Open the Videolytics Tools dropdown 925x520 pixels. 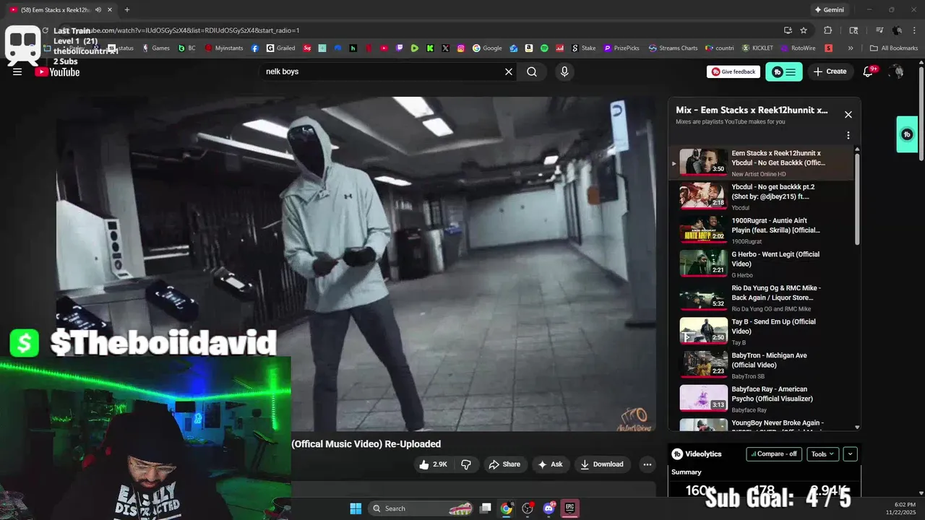point(822,454)
